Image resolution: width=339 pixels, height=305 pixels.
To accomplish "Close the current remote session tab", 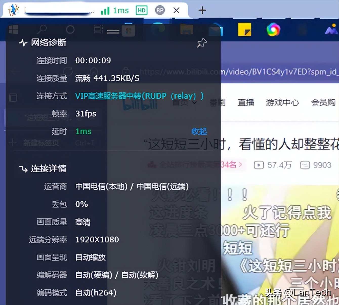I will click(x=176, y=10).
